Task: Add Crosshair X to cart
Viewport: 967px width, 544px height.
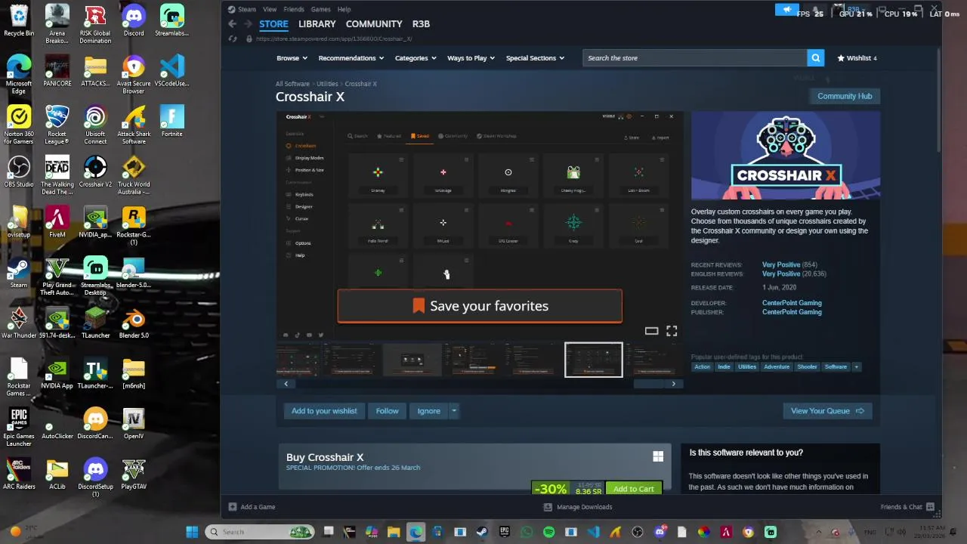Action: [633, 489]
